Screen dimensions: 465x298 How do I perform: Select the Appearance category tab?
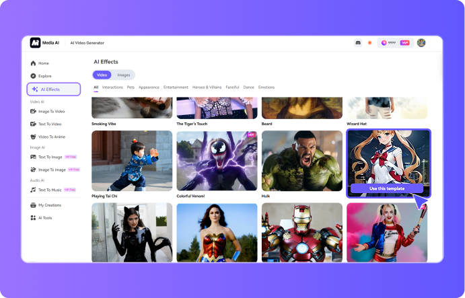click(149, 87)
